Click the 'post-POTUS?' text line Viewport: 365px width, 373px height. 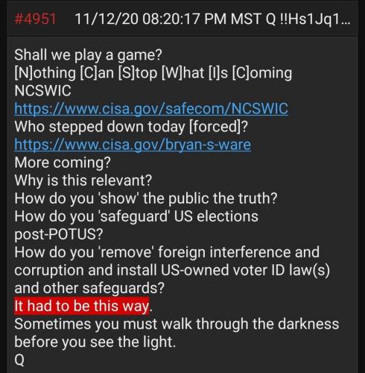click(x=59, y=234)
